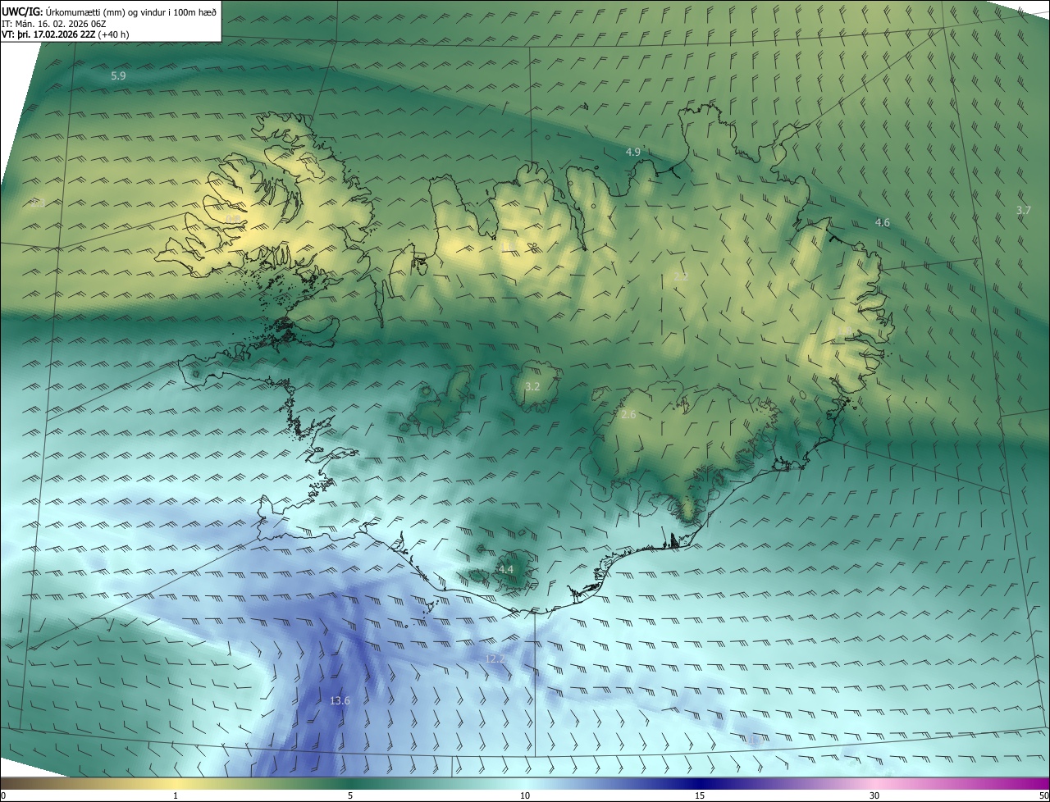This screenshot has height=802, width=1050.
Task: Select the 12.2 precipitation value label
Action: point(495,659)
